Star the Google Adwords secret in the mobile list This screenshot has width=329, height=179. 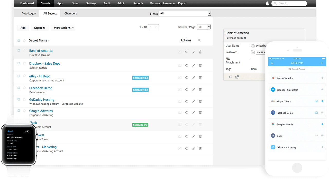click(x=322, y=124)
